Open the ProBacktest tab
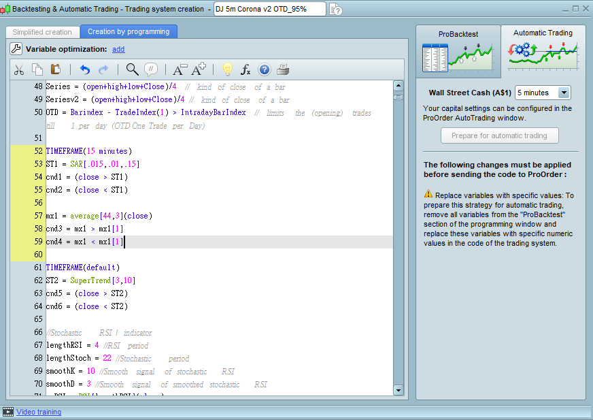Screen dimensions: 593x420 coord(458,51)
